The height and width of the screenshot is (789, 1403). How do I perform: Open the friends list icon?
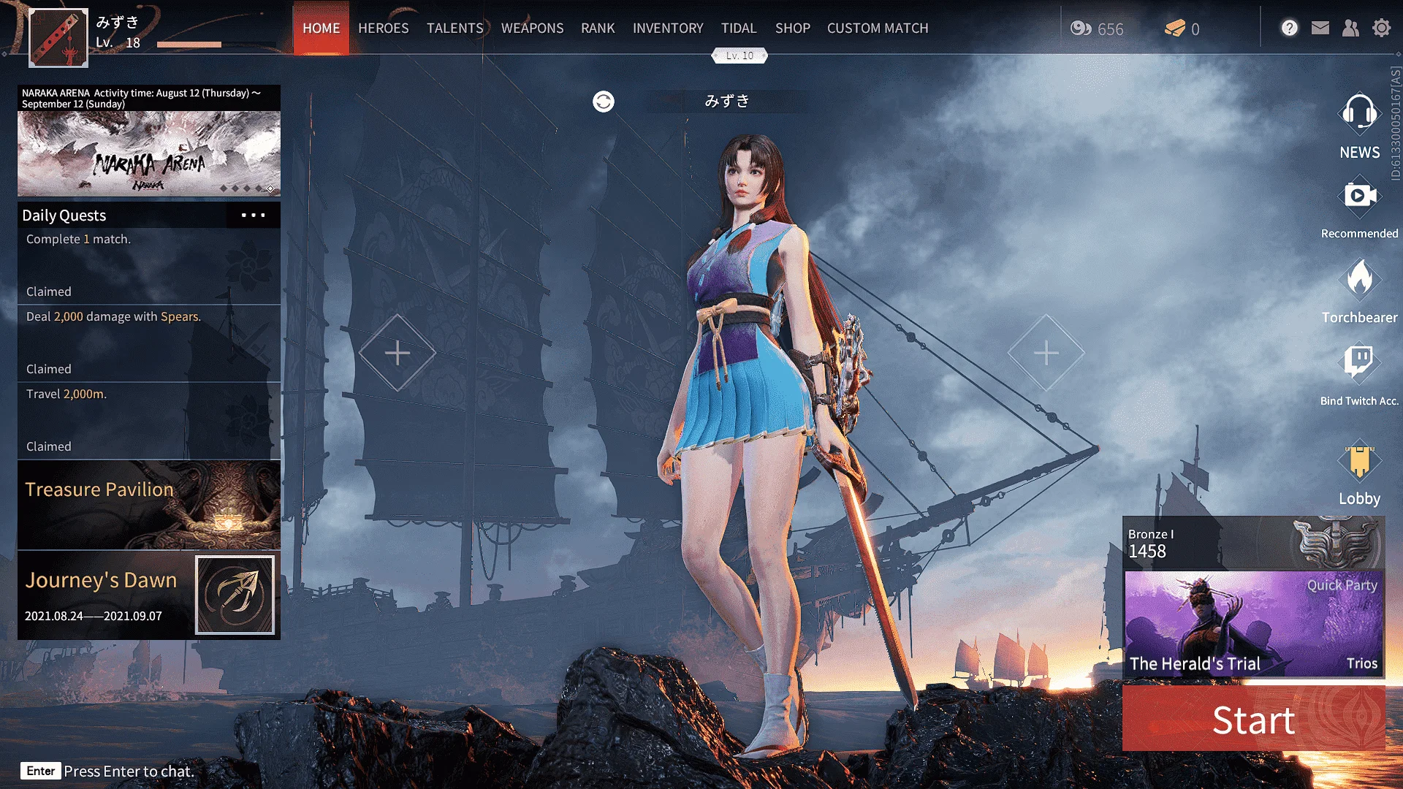(1350, 28)
